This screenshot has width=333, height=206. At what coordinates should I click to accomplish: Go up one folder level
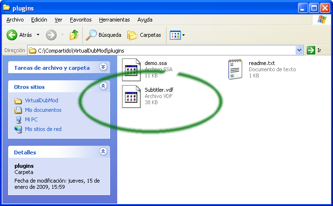click(x=74, y=35)
